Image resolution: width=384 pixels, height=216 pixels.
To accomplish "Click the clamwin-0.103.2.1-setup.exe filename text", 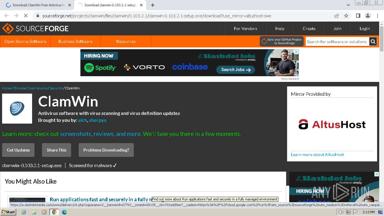I will point(32,166).
